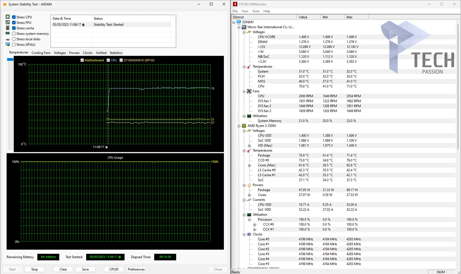Expand the CCX #0 utilization entry

coord(255,225)
